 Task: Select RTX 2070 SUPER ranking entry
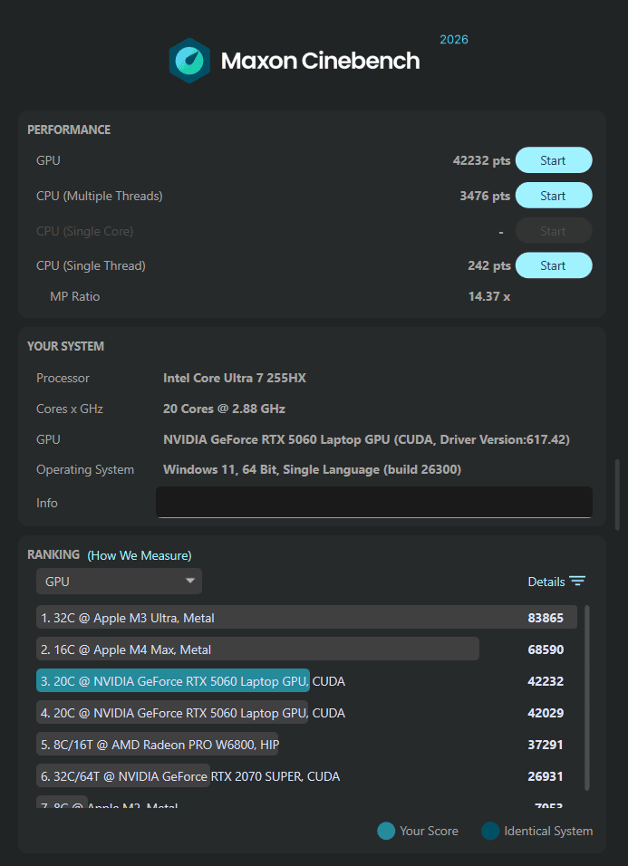click(x=306, y=776)
